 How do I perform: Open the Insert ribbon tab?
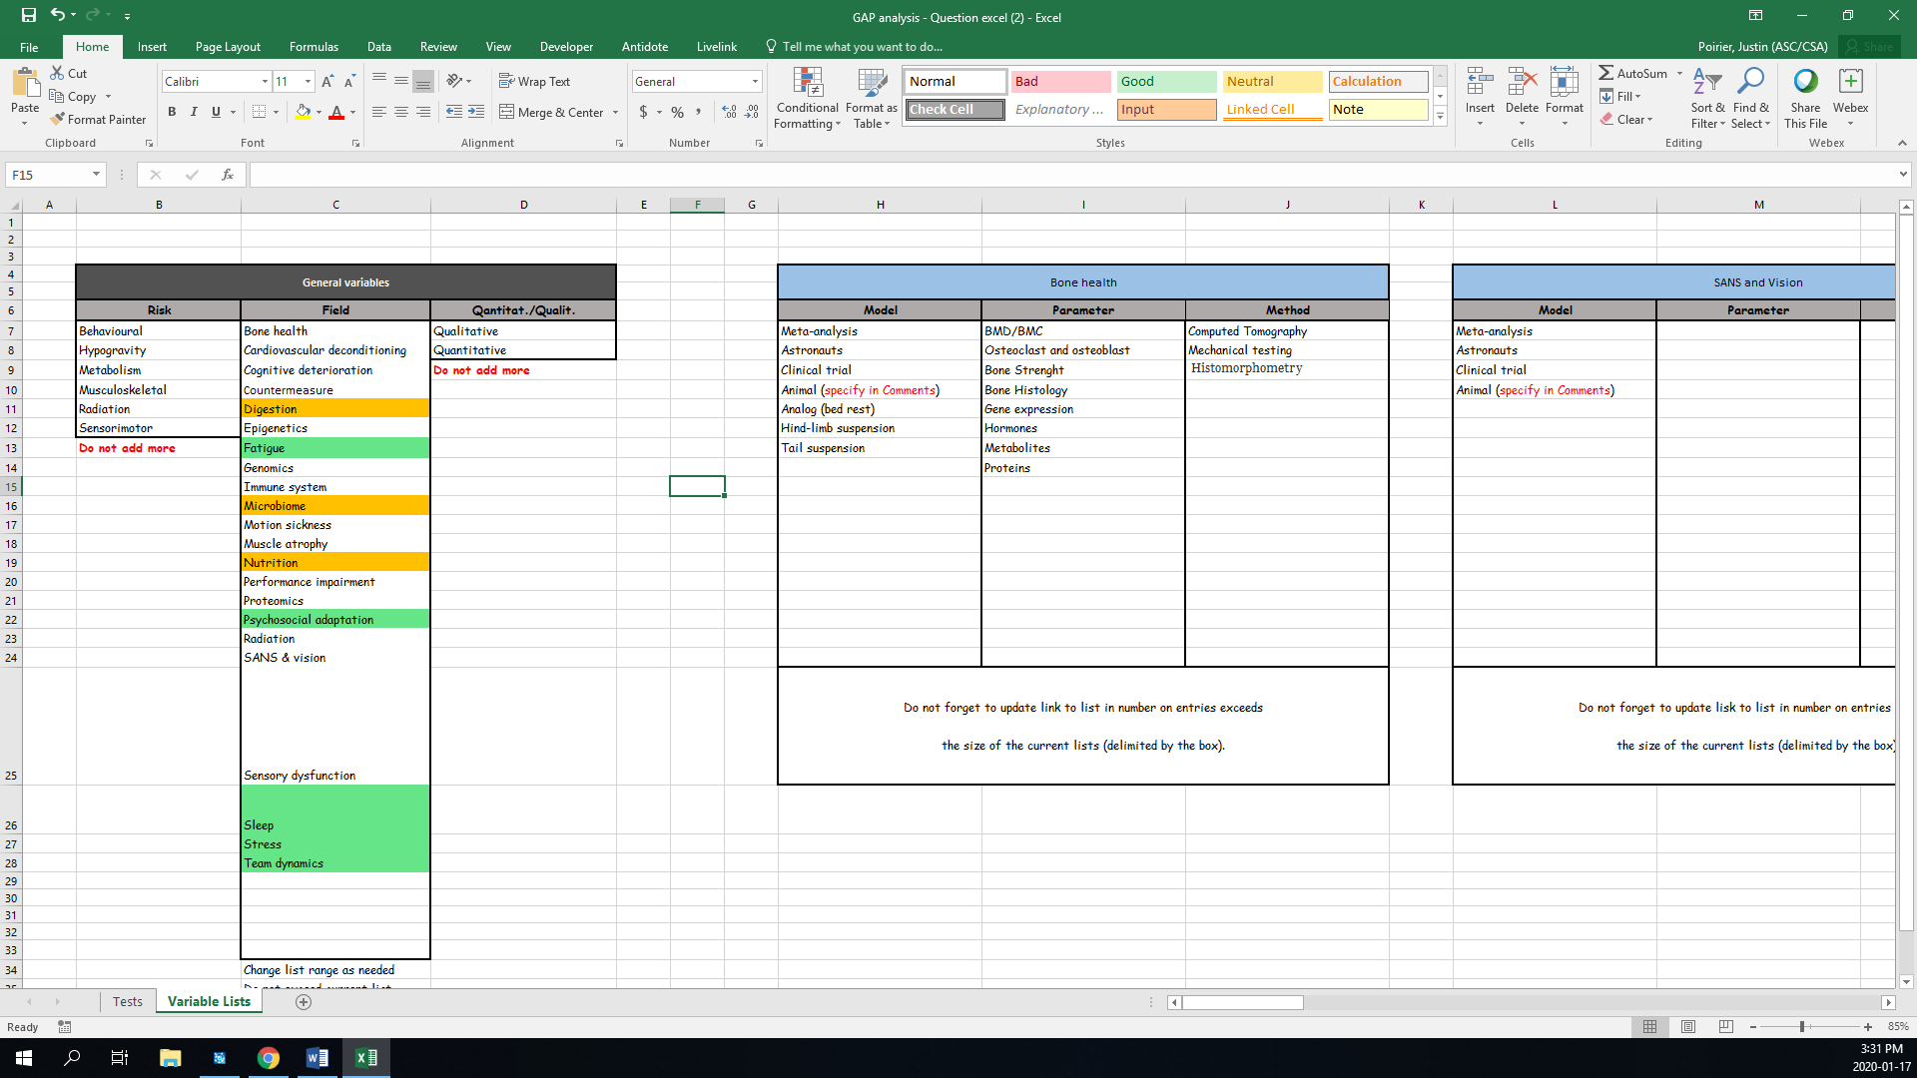[152, 47]
